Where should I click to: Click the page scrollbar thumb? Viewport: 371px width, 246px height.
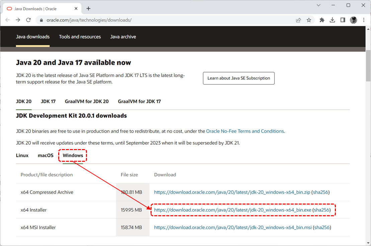368,66
